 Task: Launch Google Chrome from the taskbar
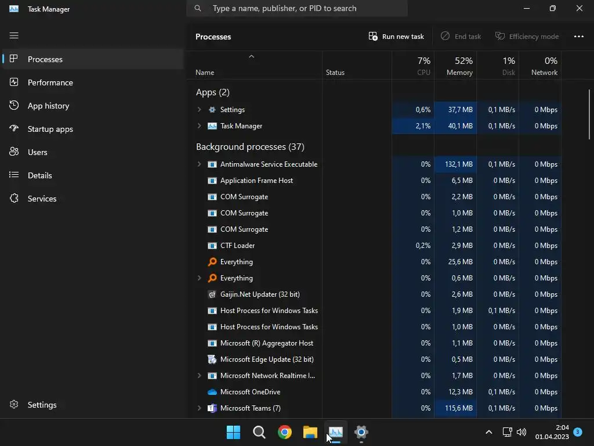click(x=284, y=432)
